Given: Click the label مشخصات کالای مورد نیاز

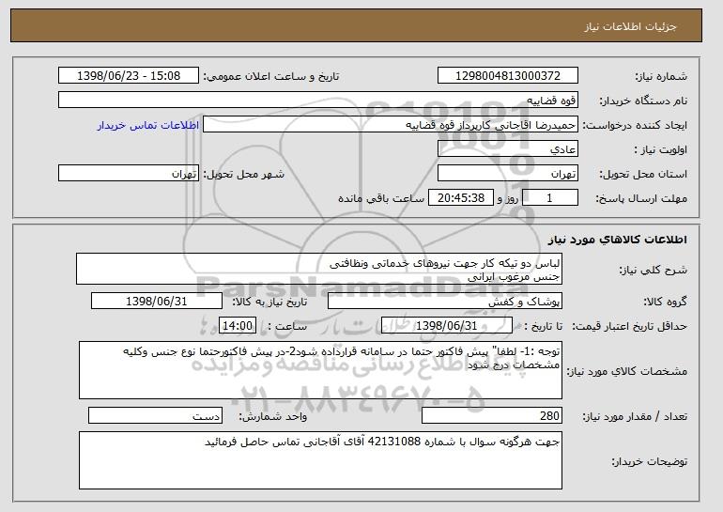Looking at the screenshot, I should pos(627,371).
